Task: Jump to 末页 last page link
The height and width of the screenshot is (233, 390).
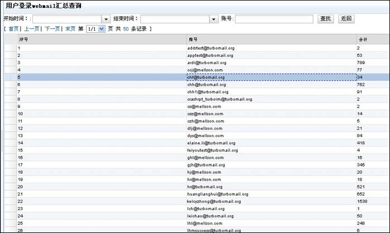Action: 70,29
